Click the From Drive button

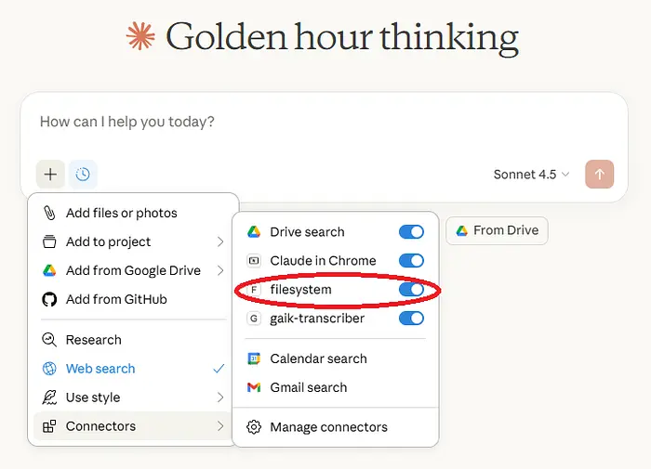click(497, 230)
